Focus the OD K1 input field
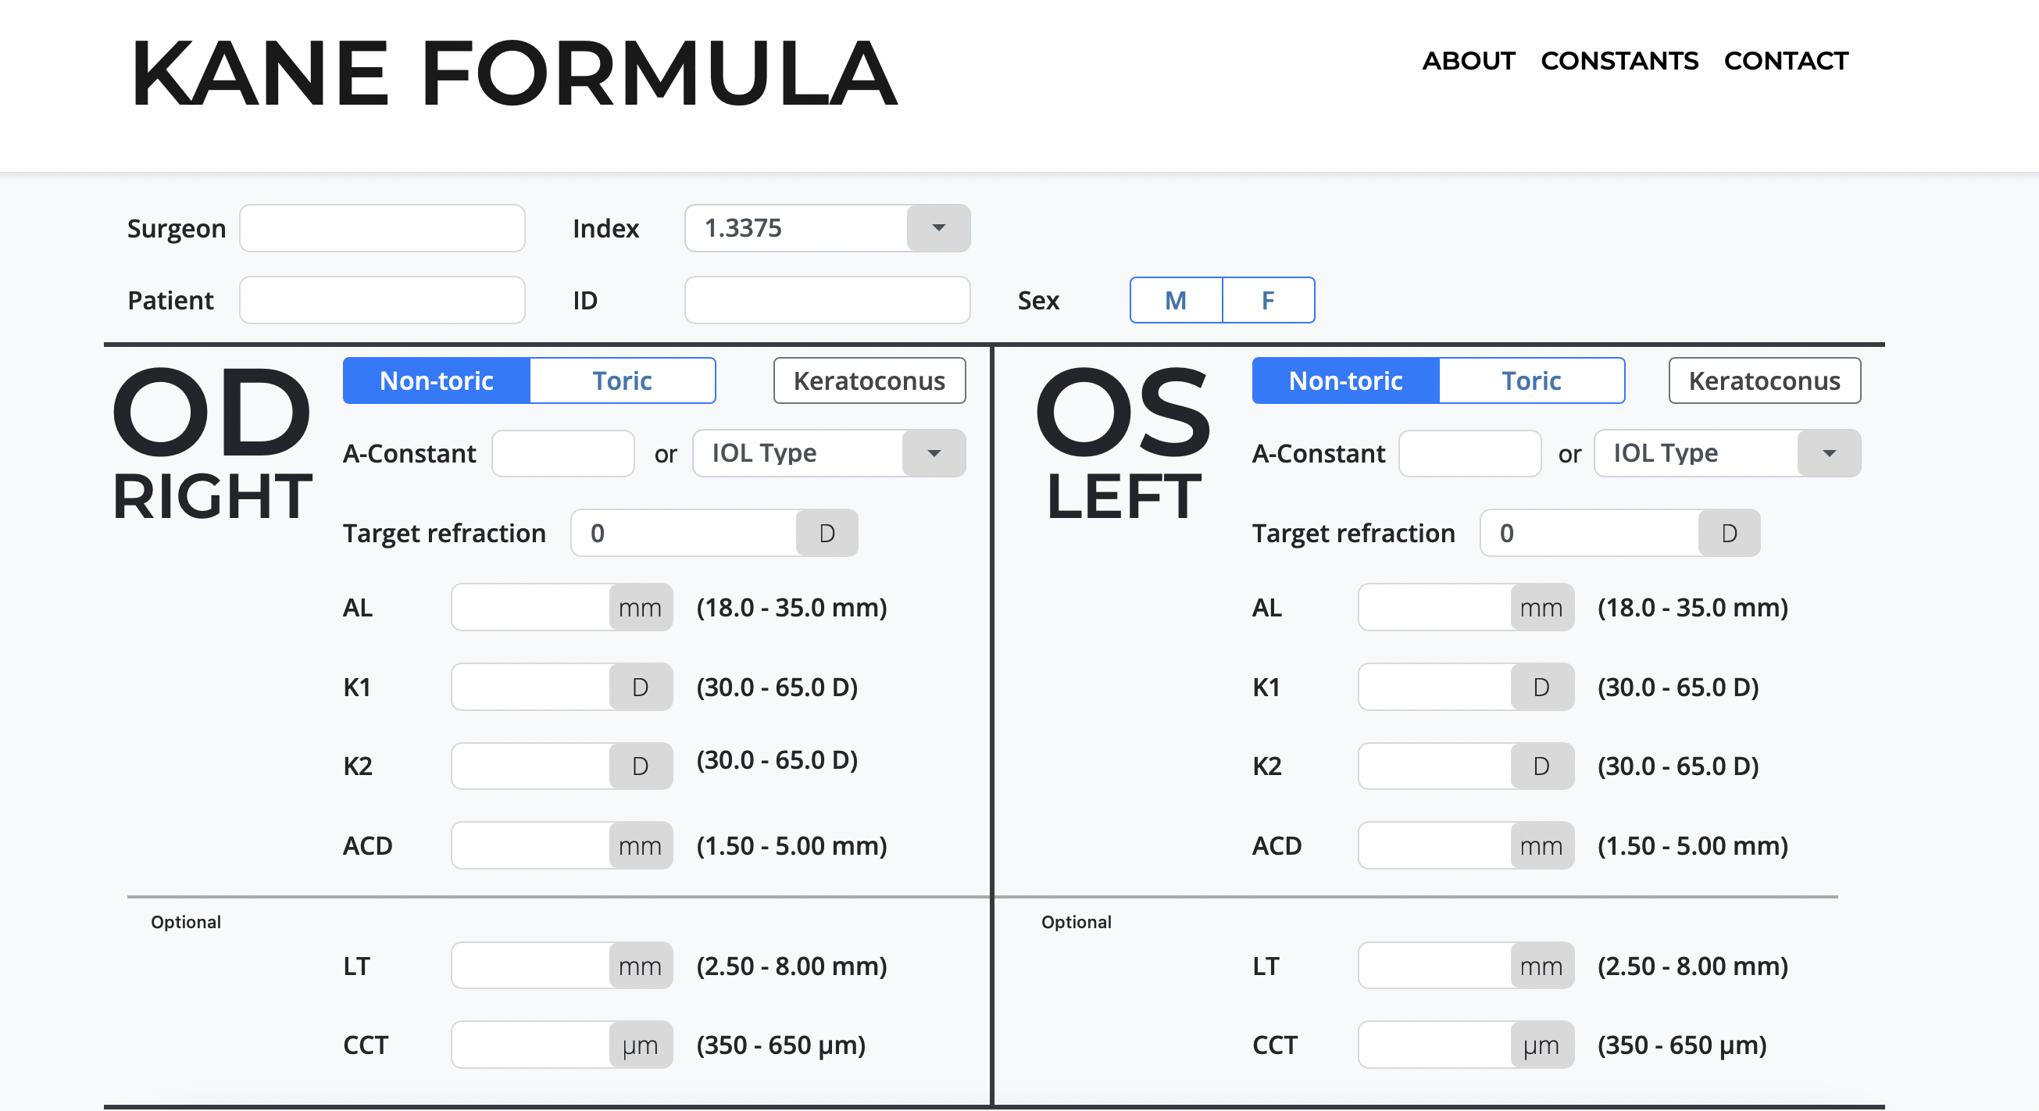2039x1111 pixels. (x=531, y=687)
